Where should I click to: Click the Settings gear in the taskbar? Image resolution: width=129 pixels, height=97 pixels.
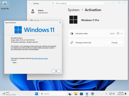[92, 94]
